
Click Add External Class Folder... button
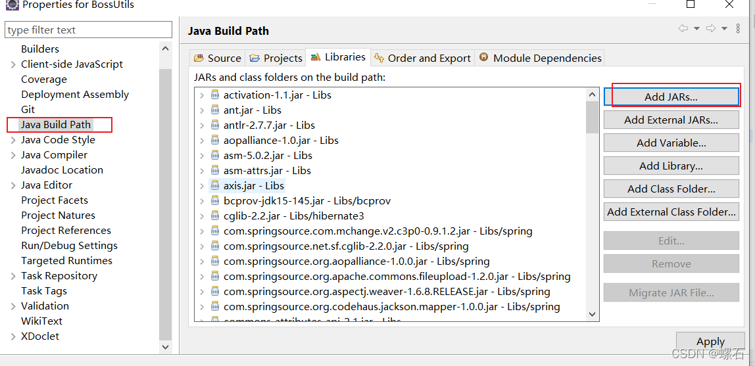coord(671,212)
